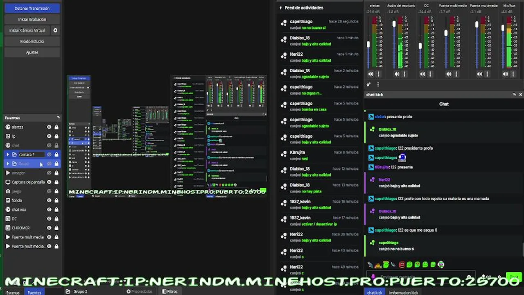524x295 pixels.
Task: Mute the DC audio channel
Action: click(423, 74)
